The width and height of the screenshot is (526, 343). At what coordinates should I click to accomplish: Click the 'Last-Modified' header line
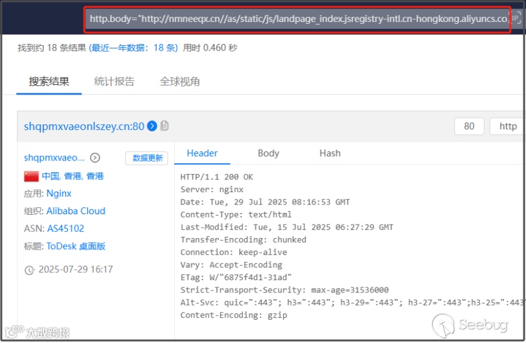pos(287,227)
